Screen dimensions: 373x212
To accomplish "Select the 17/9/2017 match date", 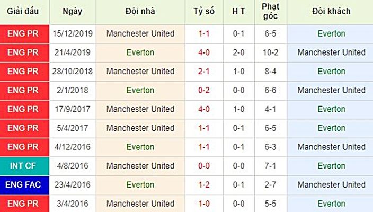I will point(73,109).
